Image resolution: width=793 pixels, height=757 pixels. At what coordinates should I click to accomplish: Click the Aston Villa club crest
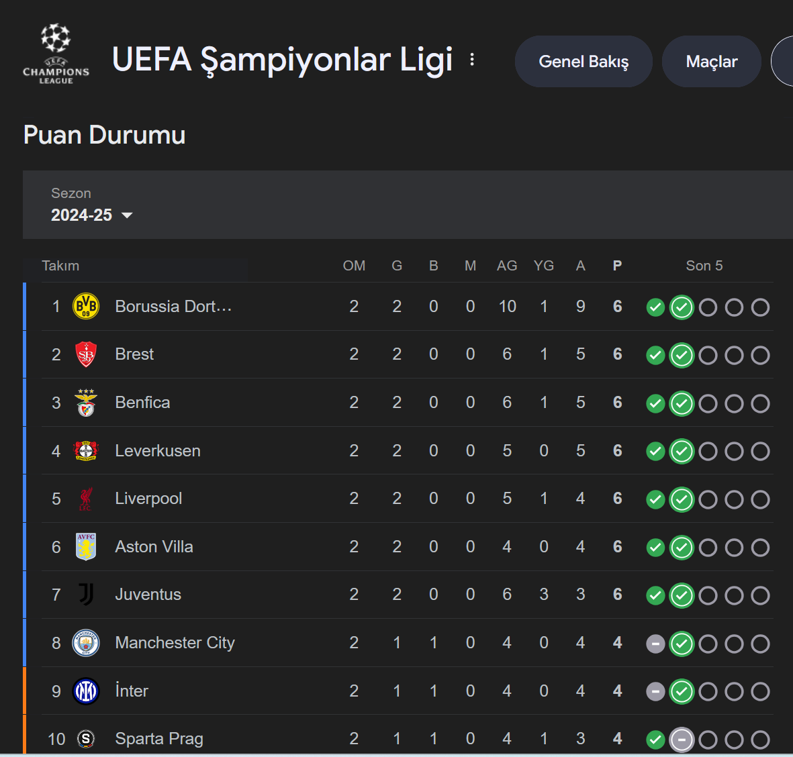coord(86,547)
